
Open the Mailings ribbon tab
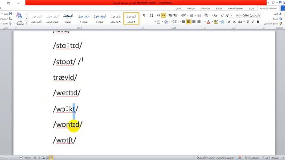[x=205, y=8]
